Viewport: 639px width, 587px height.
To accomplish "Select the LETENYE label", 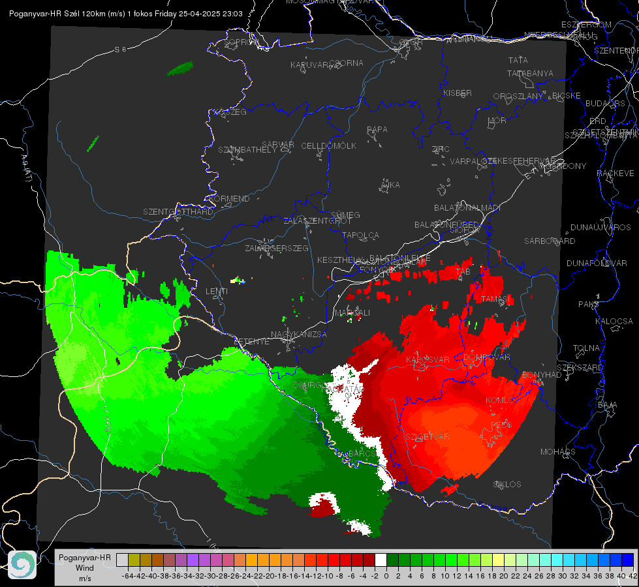I will click(x=251, y=342).
